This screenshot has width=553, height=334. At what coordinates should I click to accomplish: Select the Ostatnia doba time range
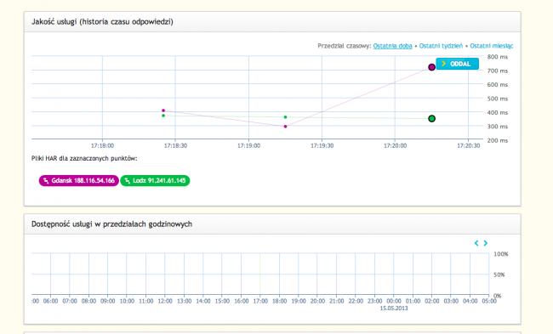point(392,46)
